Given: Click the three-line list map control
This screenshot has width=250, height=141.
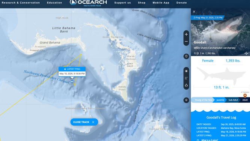Looking at the screenshot, I should 186,78.
